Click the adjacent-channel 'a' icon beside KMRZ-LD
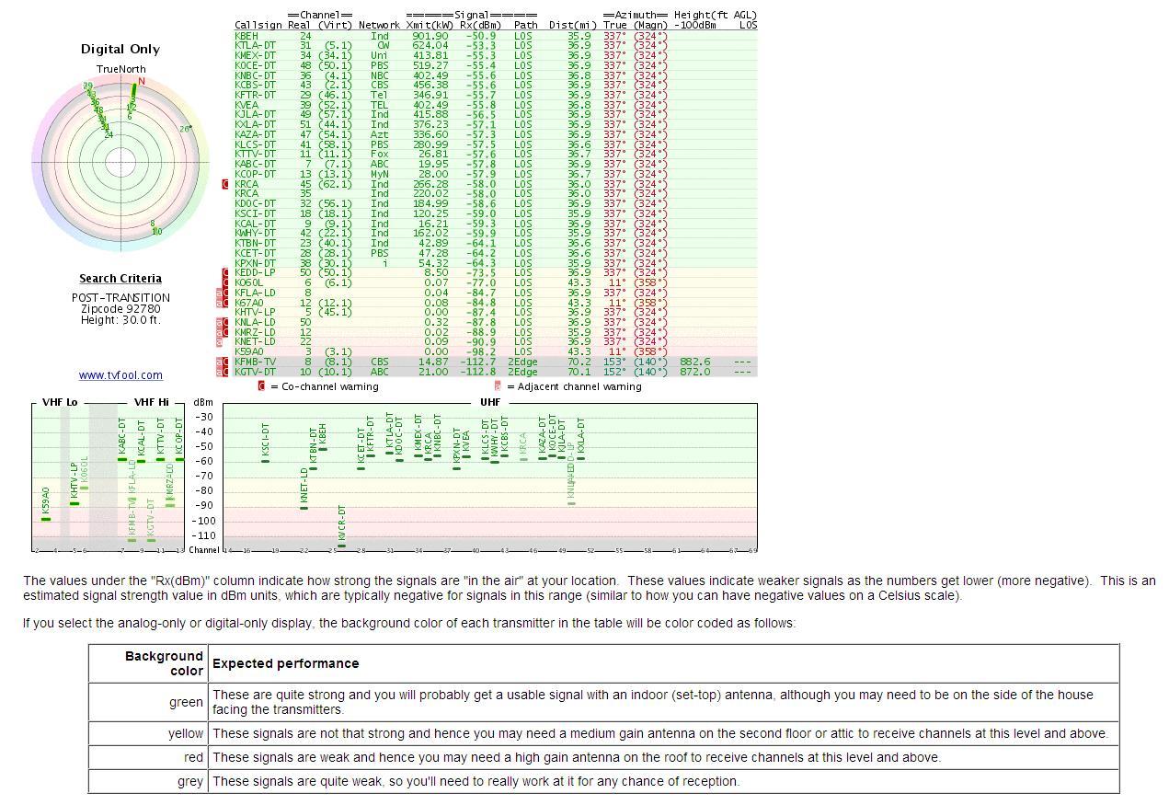Image resolution: width=1169 pixels, height=805 pixels. [x=220, y=332]
